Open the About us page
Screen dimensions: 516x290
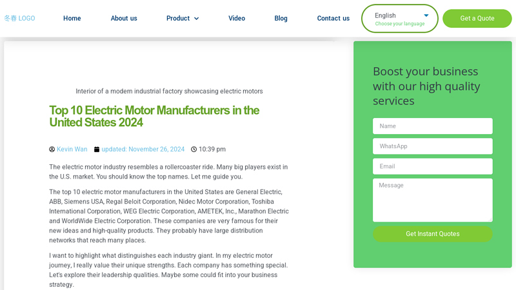point(124,19)
